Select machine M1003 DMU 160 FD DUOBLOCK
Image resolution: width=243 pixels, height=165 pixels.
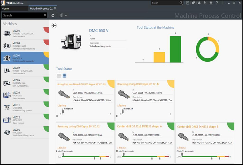25,33
